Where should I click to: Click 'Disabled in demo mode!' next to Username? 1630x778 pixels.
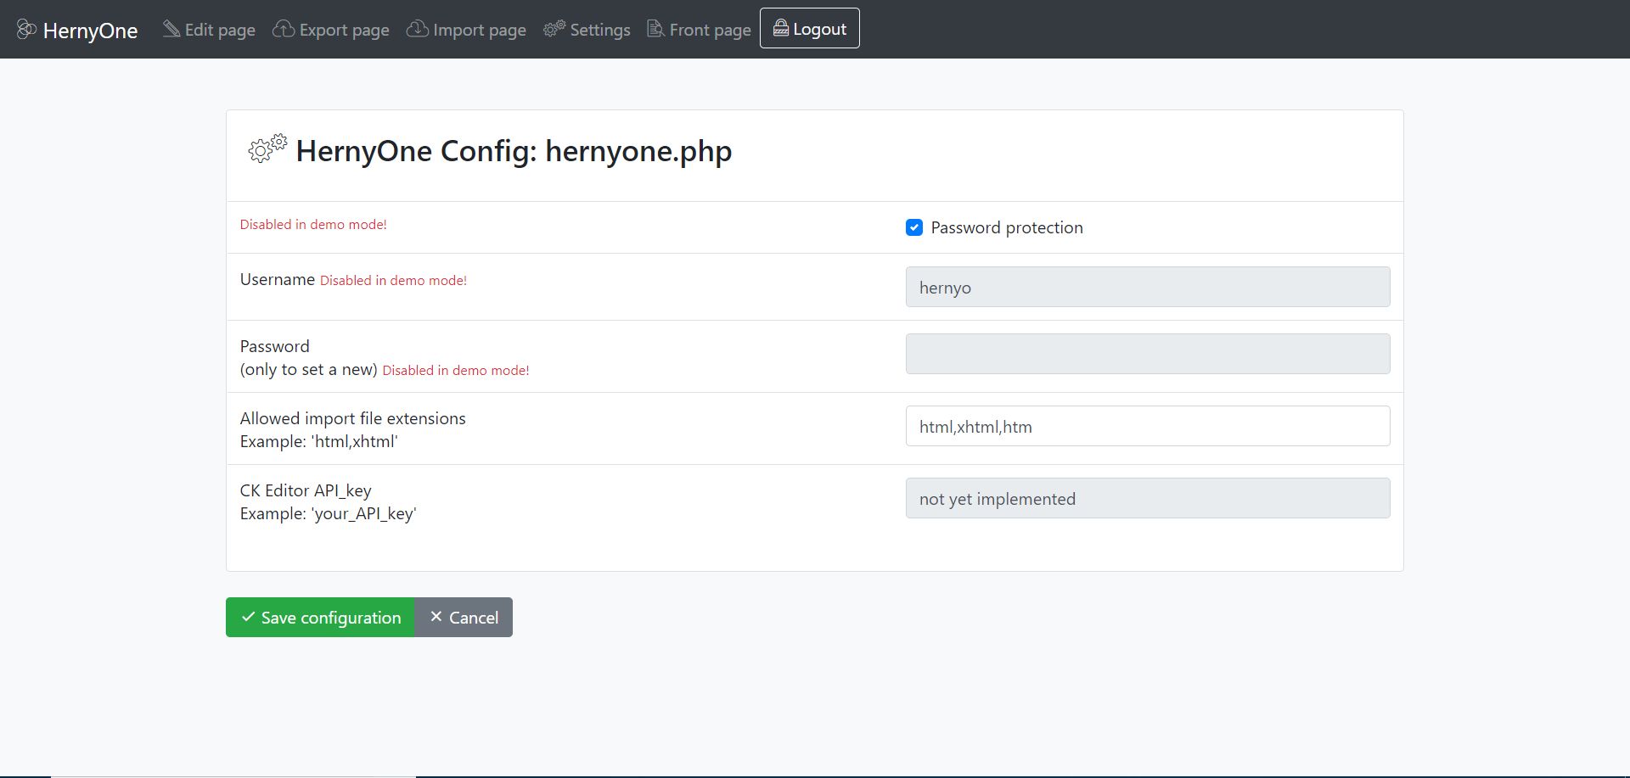tap(393, 281)
